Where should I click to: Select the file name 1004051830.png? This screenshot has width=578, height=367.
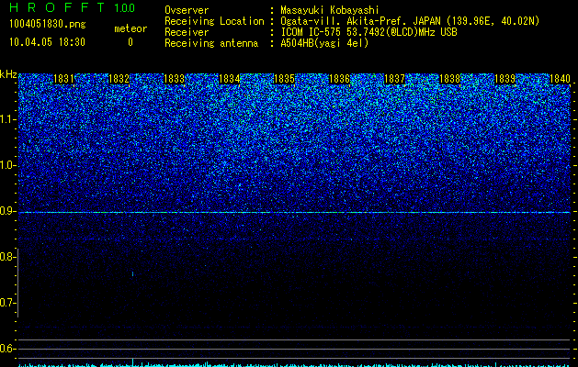(48, 24)
